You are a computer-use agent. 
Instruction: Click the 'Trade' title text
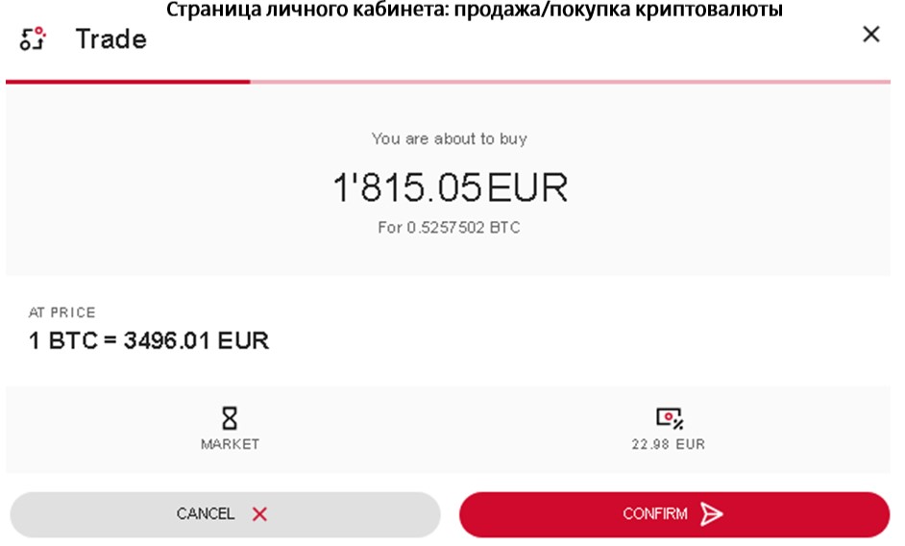[x=110, y=39]
